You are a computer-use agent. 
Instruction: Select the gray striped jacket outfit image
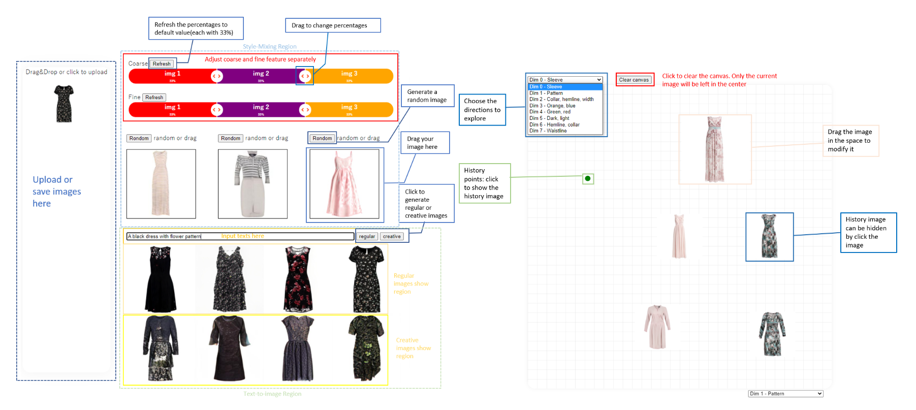[x=252, y=184]
